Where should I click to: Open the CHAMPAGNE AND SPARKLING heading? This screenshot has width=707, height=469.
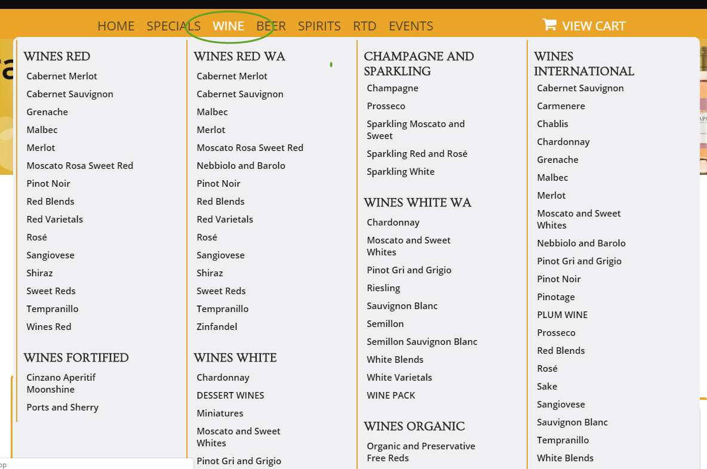coord(419,63)
